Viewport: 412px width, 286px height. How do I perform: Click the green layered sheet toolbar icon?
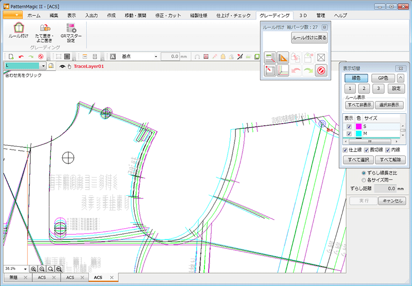tap(256, 57)
